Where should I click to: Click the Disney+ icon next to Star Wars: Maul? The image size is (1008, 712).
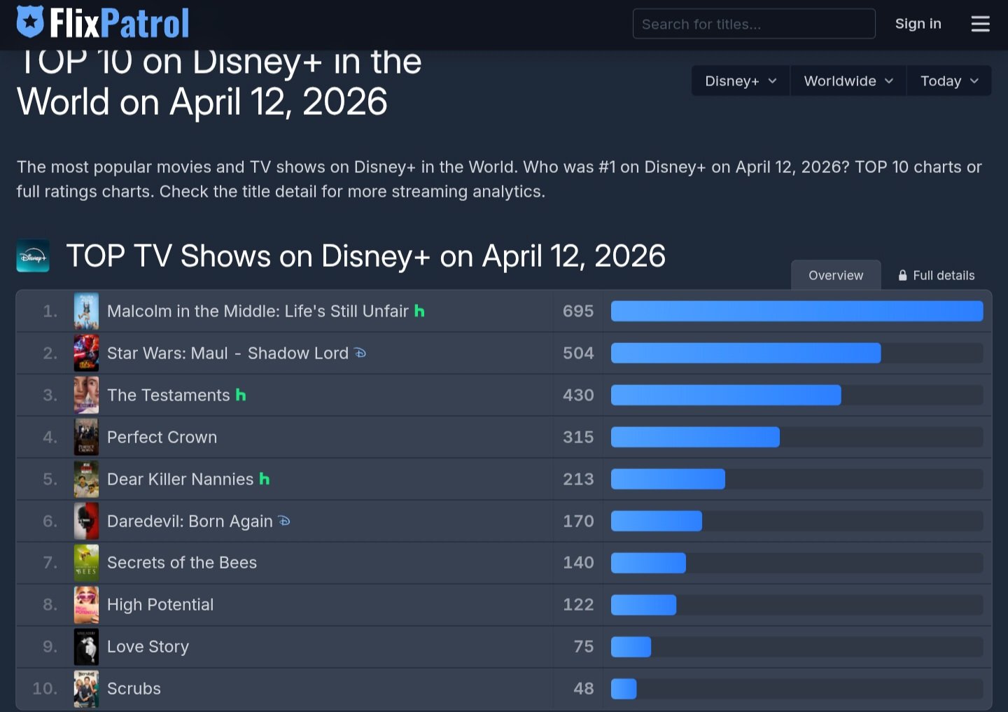360,353
